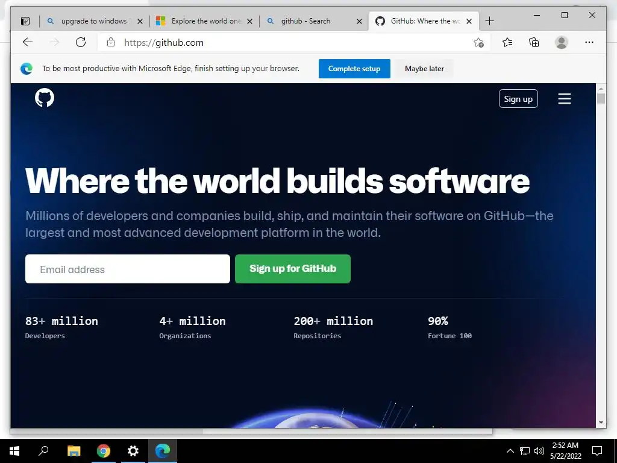Refresh the current page

pos(81,42)
